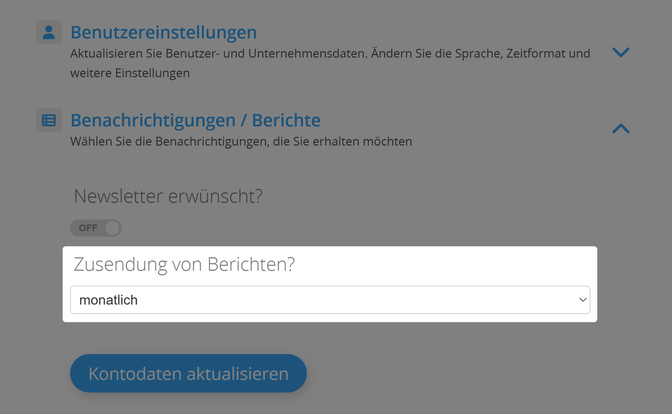Image resolution: width=672 pixels, height=414 pixels.
Task: Expand the Benutzereinstellungen section
Action: pyautogui.click(x=621, y=53)
